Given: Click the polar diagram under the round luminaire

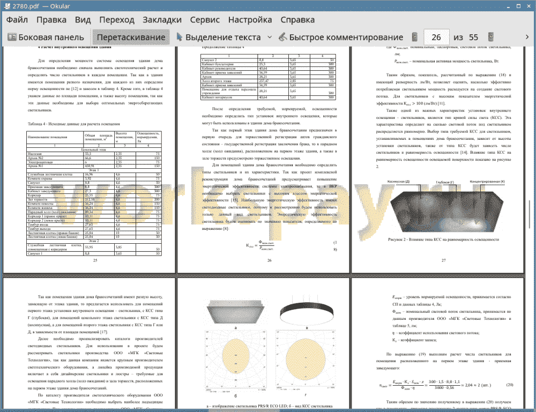Looking at the screenshot, I should (x=306, y=360).
